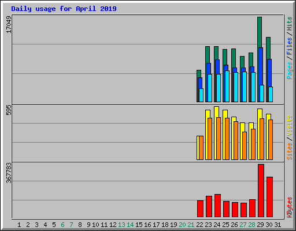Click the green 'Hits' legend label
The width and height of the screenshot is (296, 231).
pos(290,24)
